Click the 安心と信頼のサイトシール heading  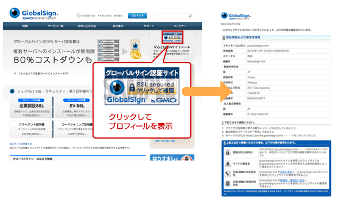click(x=172, y=47)
